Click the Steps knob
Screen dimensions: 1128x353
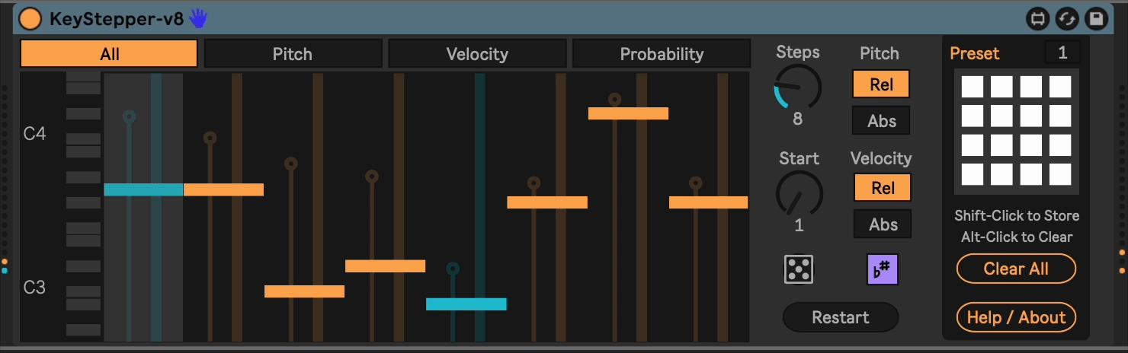[x=798, y=87]
